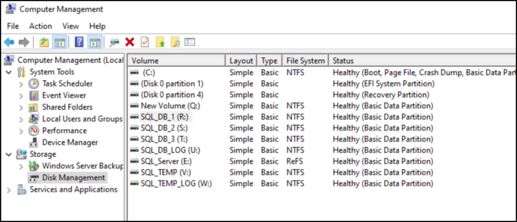Image resolution: width=517 pixels, height=222 pixels.
Task: Expand Services and Applications node
Action: coord(9,190)
